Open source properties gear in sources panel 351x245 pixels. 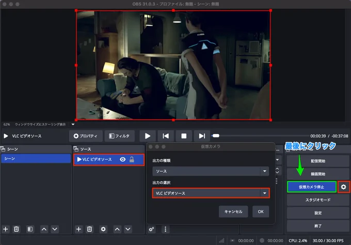pos(103,229)
